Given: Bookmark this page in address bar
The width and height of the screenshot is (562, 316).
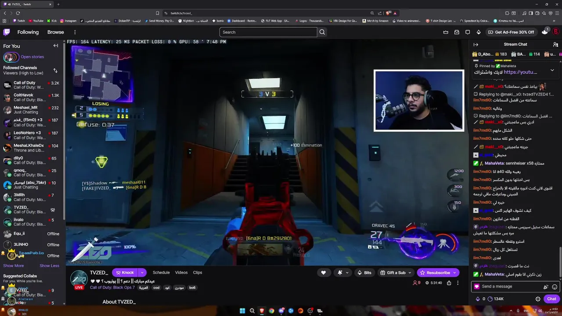Looking at the screenshot, I should coord(158,13).
